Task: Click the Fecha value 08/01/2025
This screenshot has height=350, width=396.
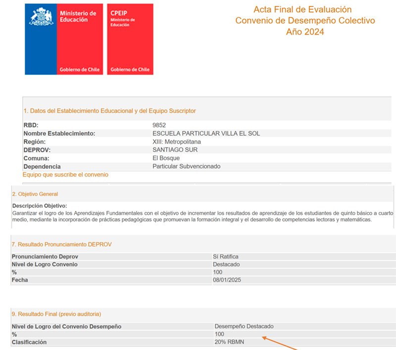Action: [x=228, y=280]
